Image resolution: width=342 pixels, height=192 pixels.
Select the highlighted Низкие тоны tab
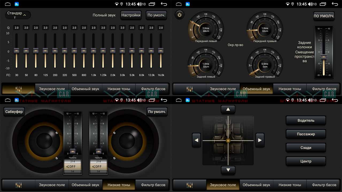pos(119,185)
